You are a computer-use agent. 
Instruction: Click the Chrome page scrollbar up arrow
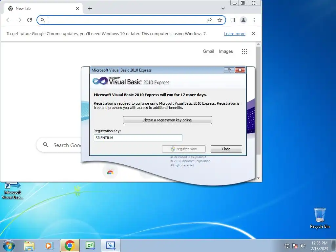(x=258, y=44)
